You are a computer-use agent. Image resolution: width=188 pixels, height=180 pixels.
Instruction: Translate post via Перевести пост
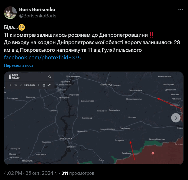coord(19,65)
